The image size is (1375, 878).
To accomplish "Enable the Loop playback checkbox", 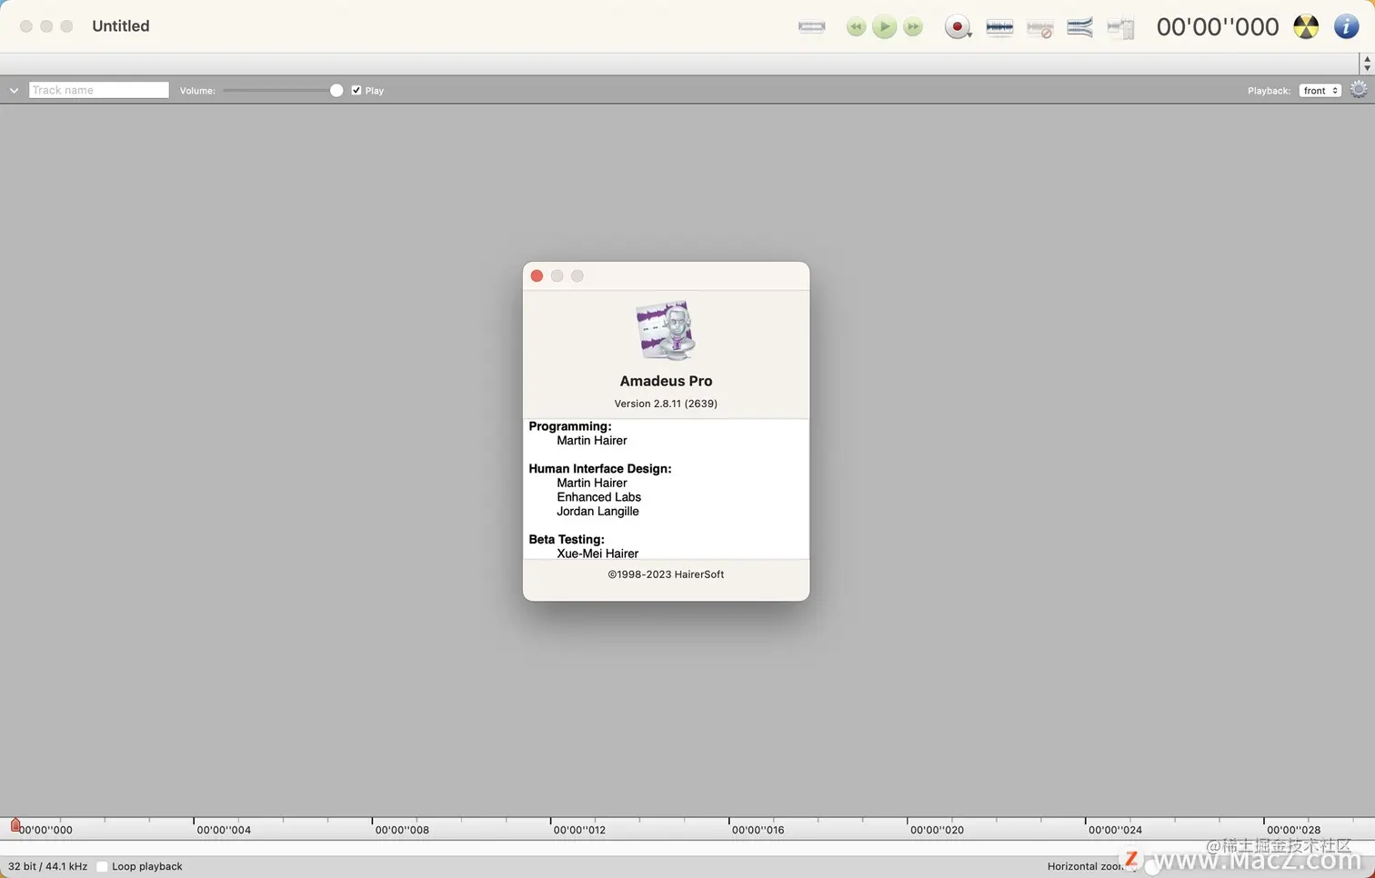I will pos(102,866).
